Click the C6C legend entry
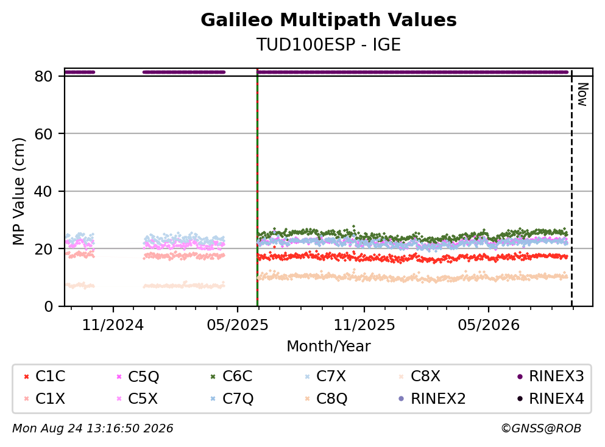This screenshot has width=605, height=447. click(x=231, y=376)
